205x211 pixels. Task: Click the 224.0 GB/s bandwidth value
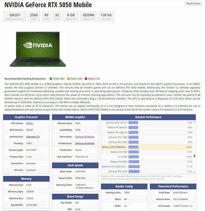click(x=32, y=205)
